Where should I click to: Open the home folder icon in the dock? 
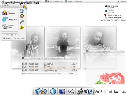click(x=44, y=91)
